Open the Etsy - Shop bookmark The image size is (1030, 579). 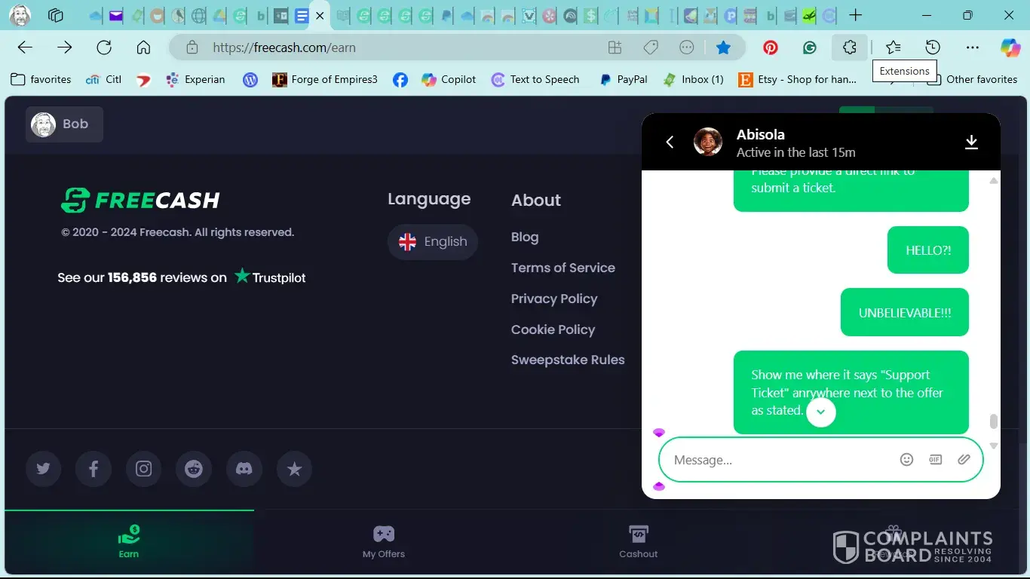point(798,79)
